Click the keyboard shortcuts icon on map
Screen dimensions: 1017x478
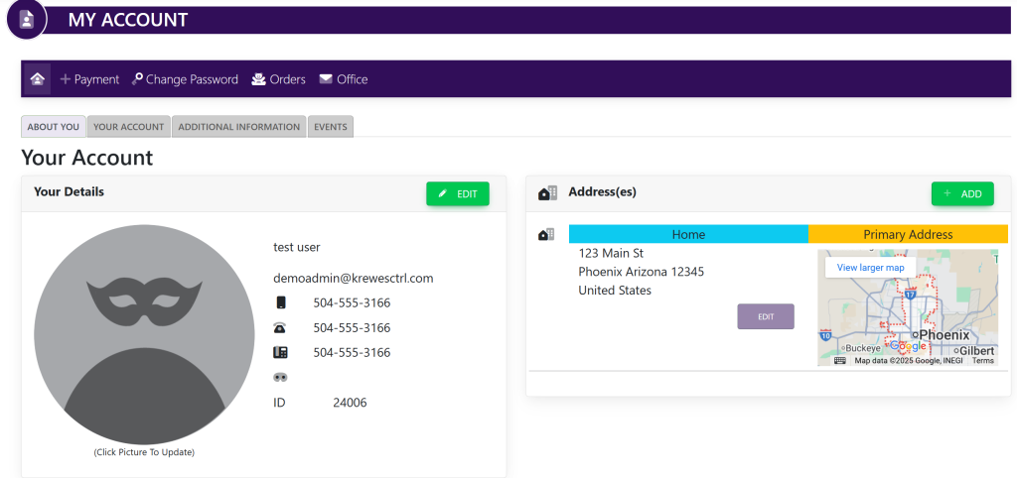click(x=840, y=361)
